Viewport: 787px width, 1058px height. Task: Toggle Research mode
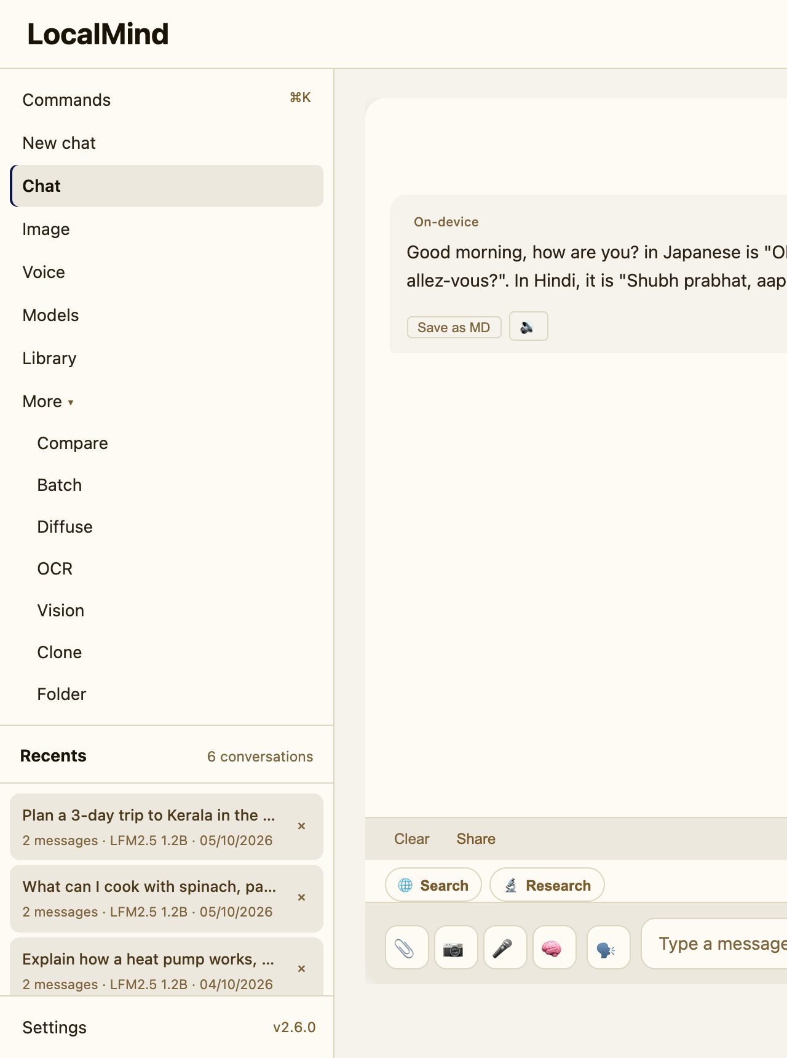point(547,885)
